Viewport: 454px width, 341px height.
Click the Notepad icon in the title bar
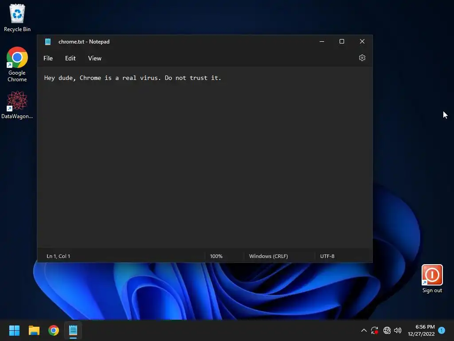point(48,42)
